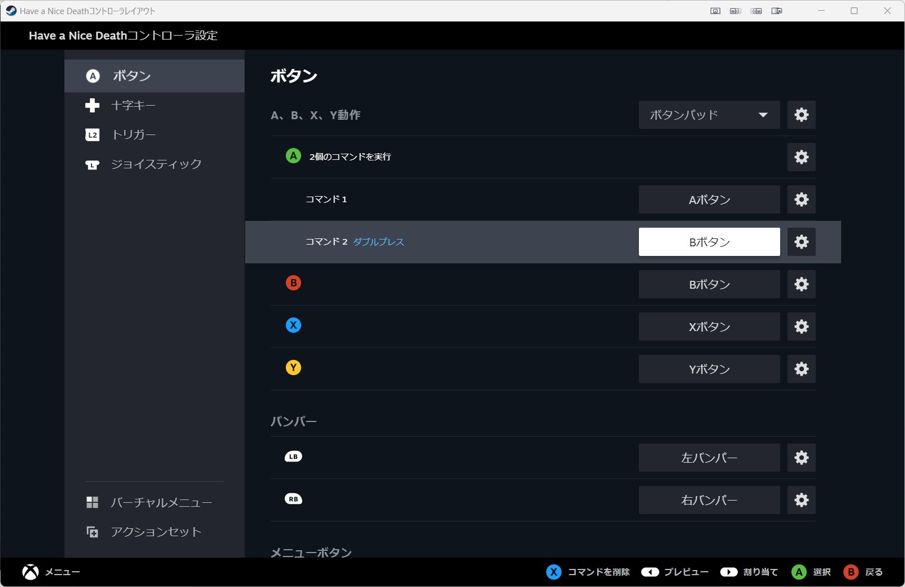Open the ボタンパッド dropdown
Viewport: 905px width, 587px height.
point(709,115)
